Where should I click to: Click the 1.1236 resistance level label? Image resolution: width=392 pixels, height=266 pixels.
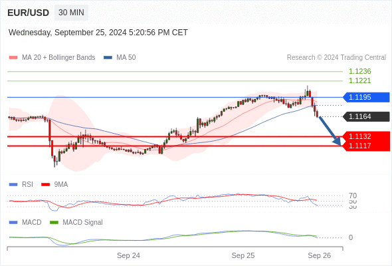[x=359, y=71]
